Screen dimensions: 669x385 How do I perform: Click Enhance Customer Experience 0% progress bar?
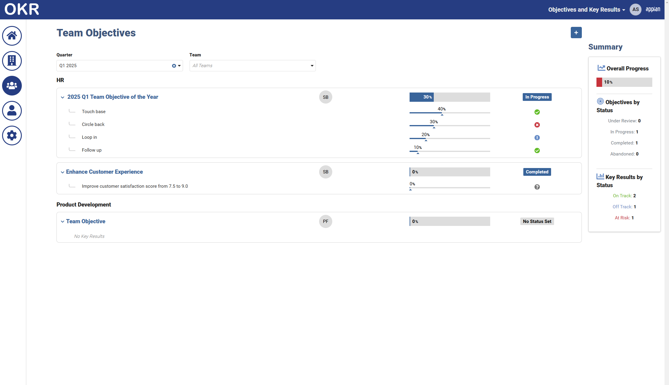click(450, 172)
